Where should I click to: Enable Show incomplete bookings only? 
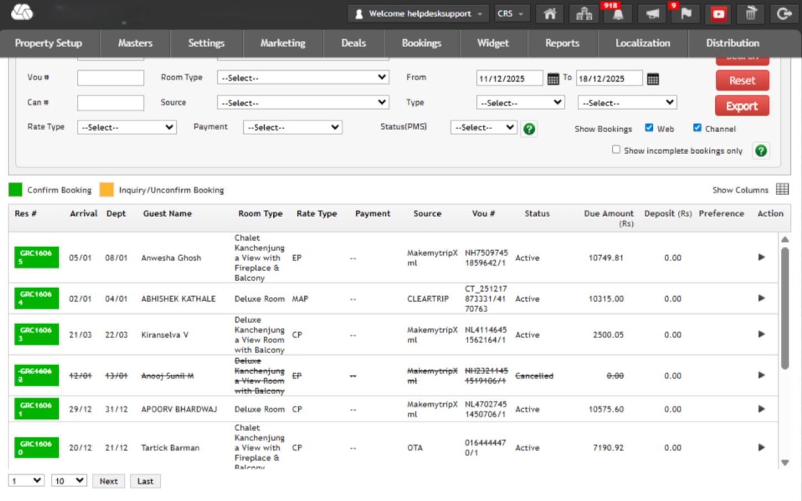click(616, 149)
